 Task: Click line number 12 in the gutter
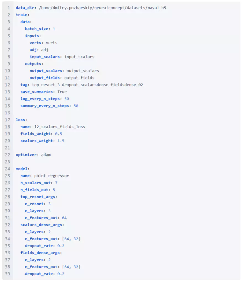(x=7, y=85)
